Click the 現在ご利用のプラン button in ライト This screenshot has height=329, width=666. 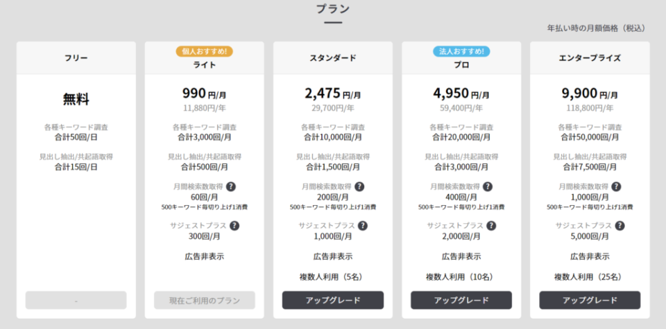click(x=204, y=300)
